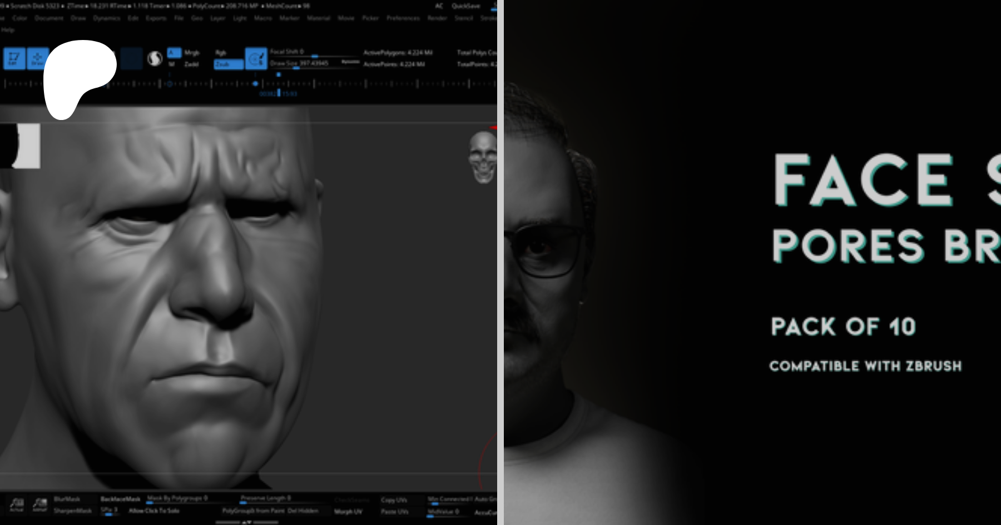
Task: Toggle the Zsub sculpt mode
Action: click(228, 64)
